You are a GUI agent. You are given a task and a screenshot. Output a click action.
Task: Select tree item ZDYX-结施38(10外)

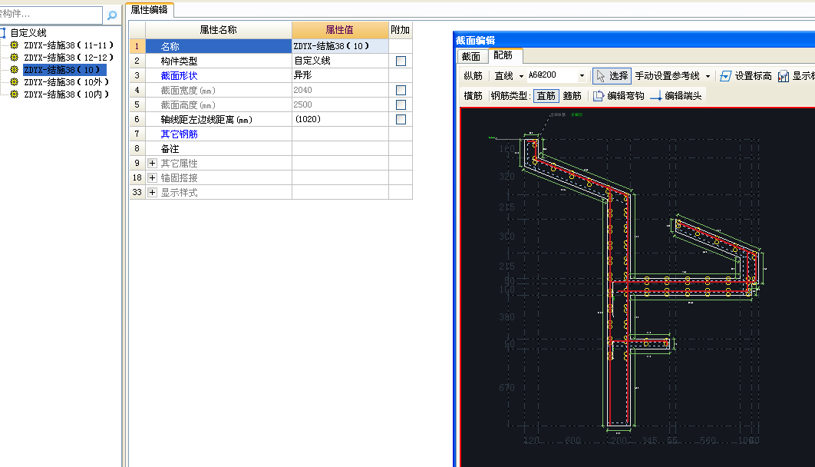click(67, 81)
